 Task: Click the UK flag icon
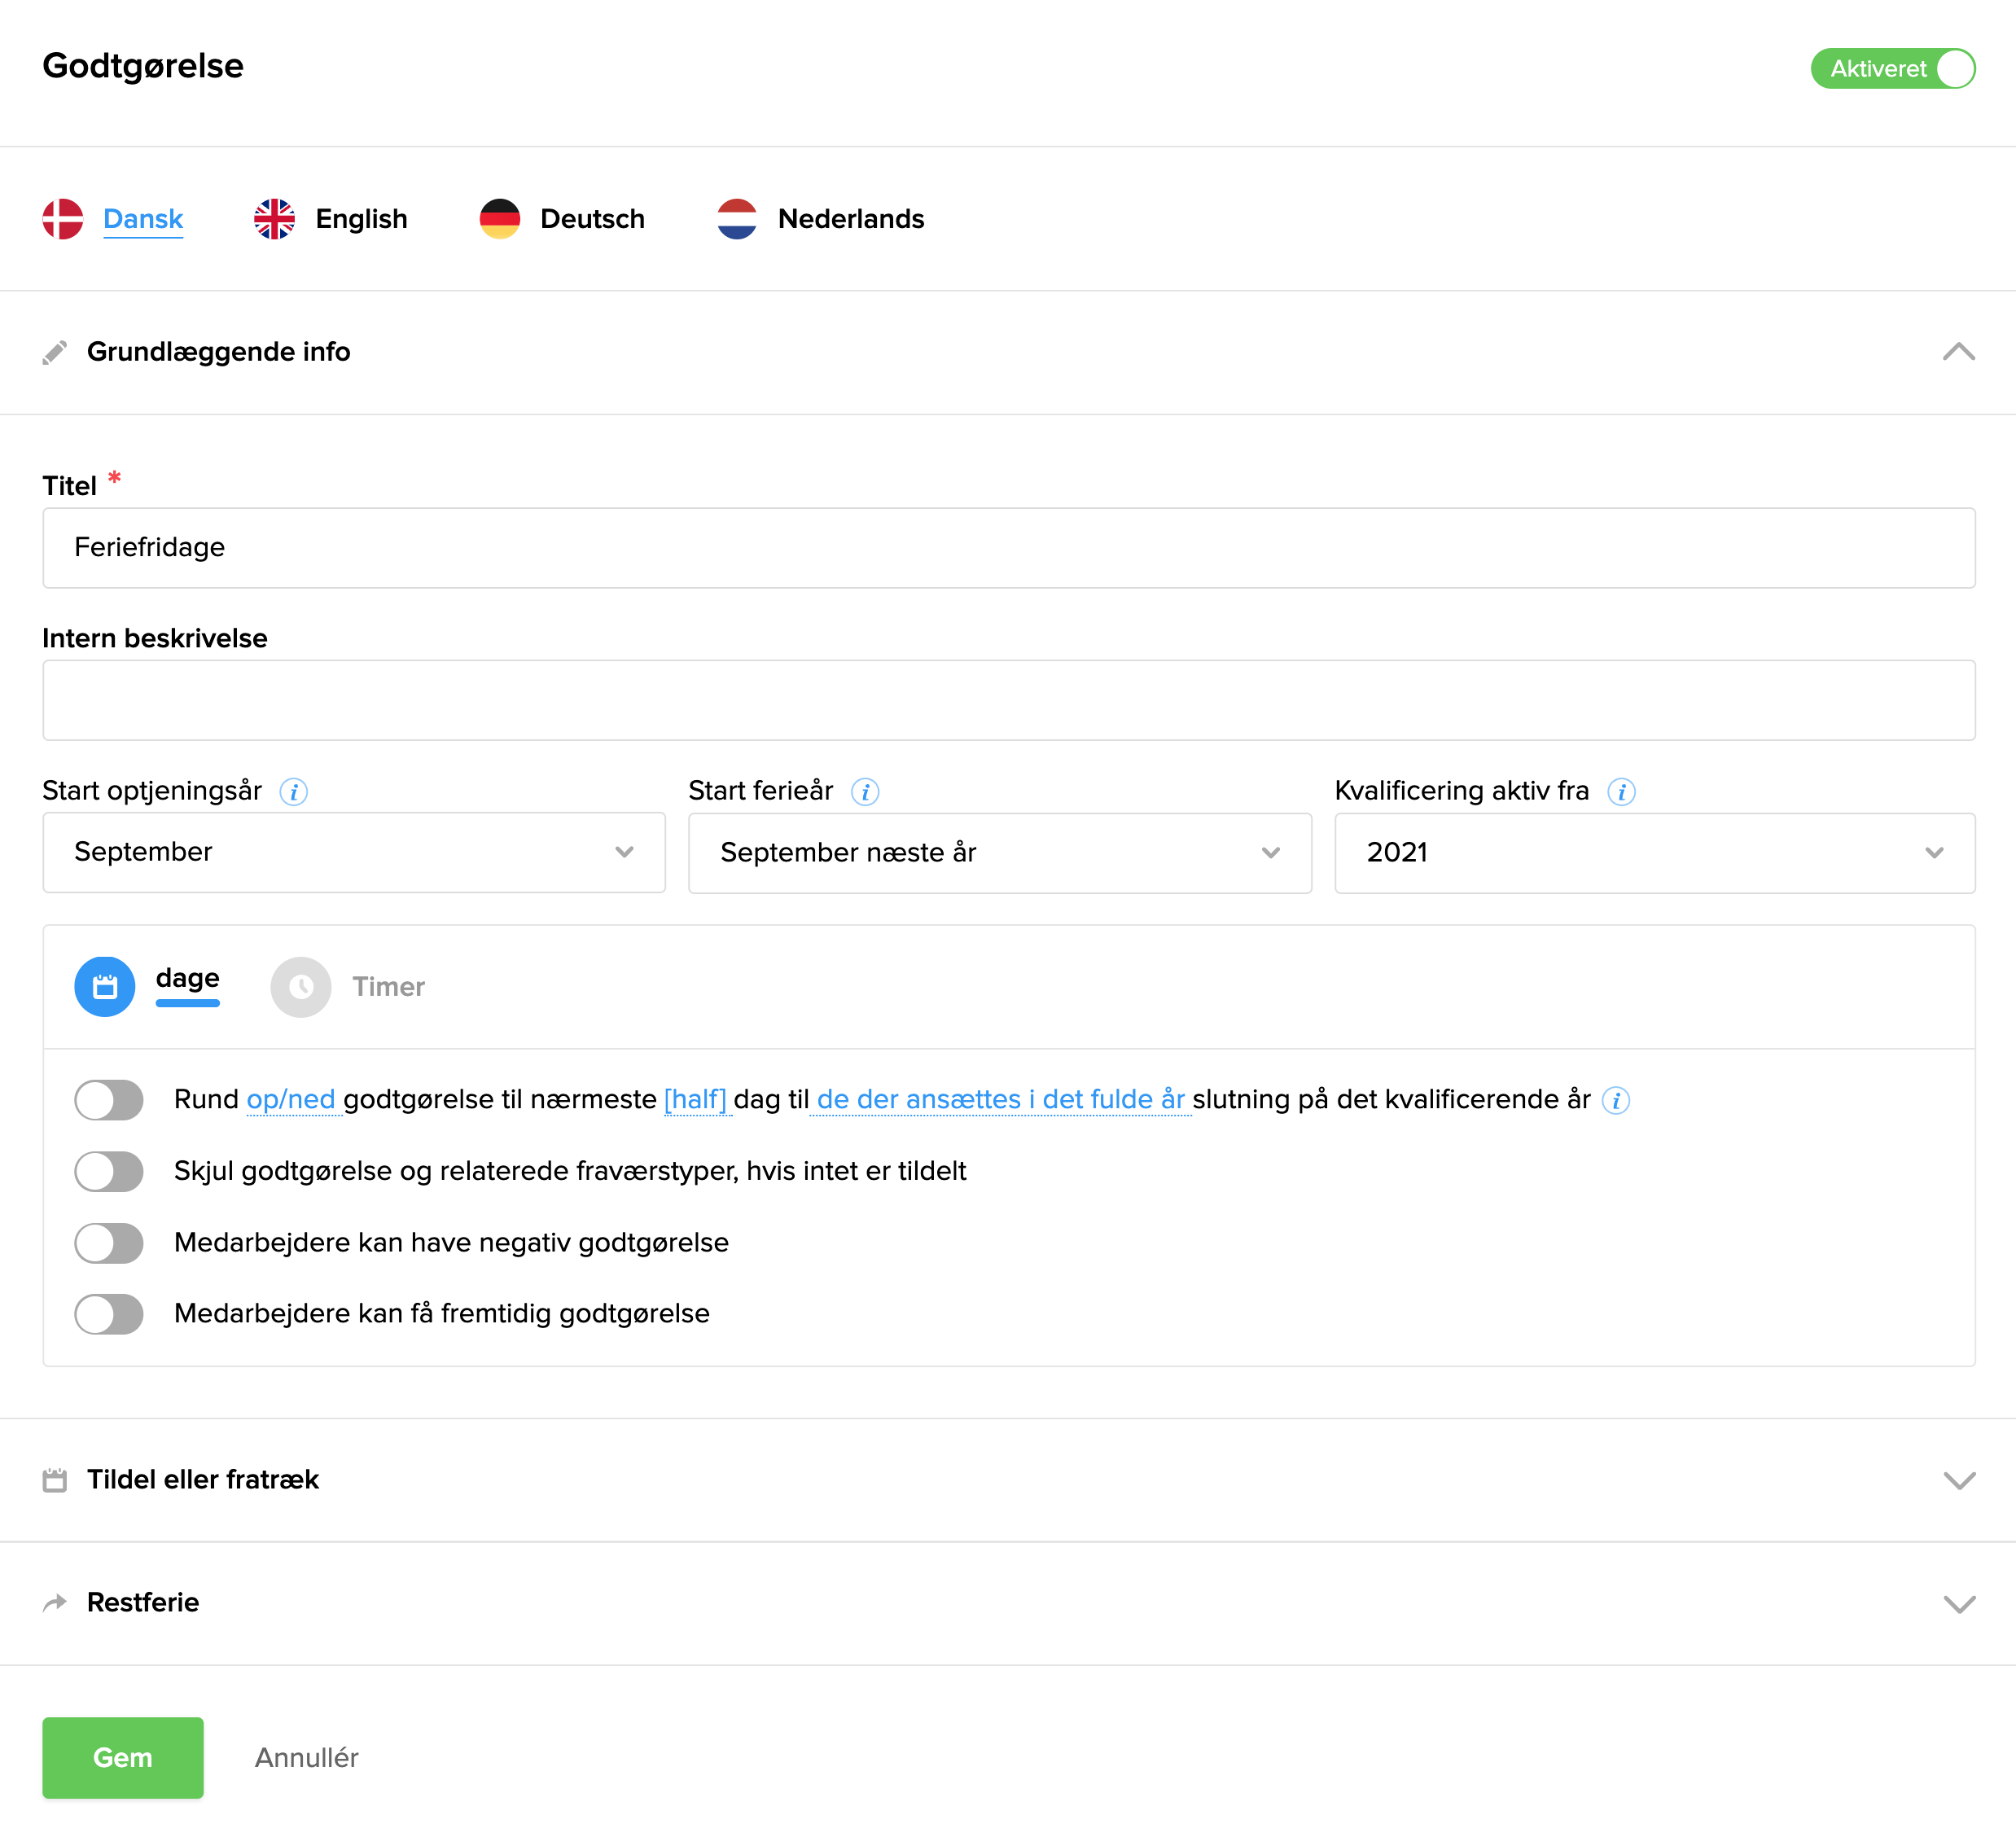[x=274, y=219]
